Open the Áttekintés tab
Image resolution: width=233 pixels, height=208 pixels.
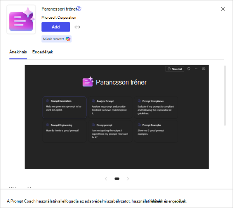(18, 52)
